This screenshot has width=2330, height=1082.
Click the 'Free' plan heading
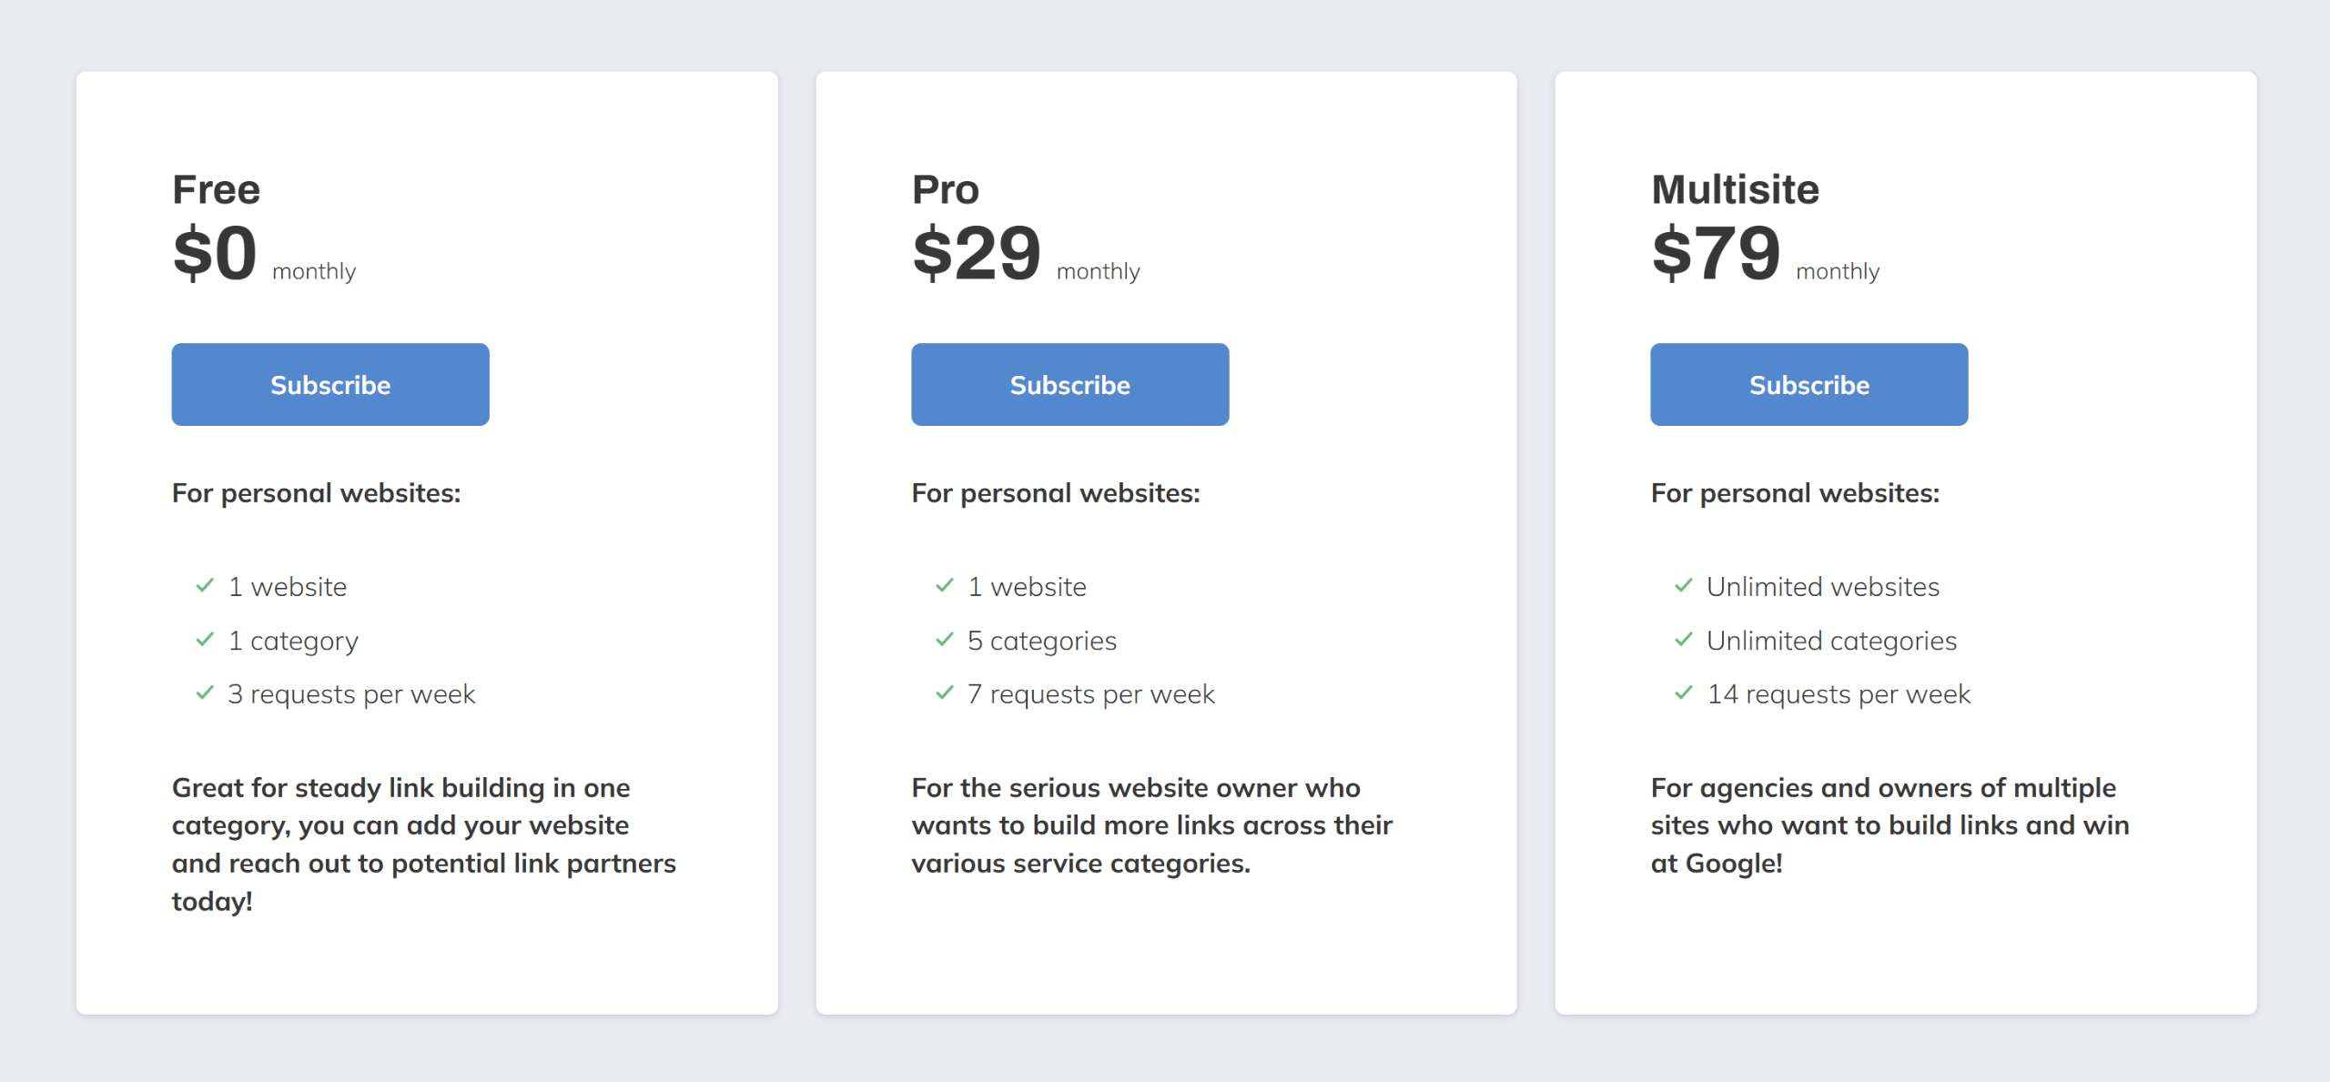pyautogui.click(x=215, y=189)
